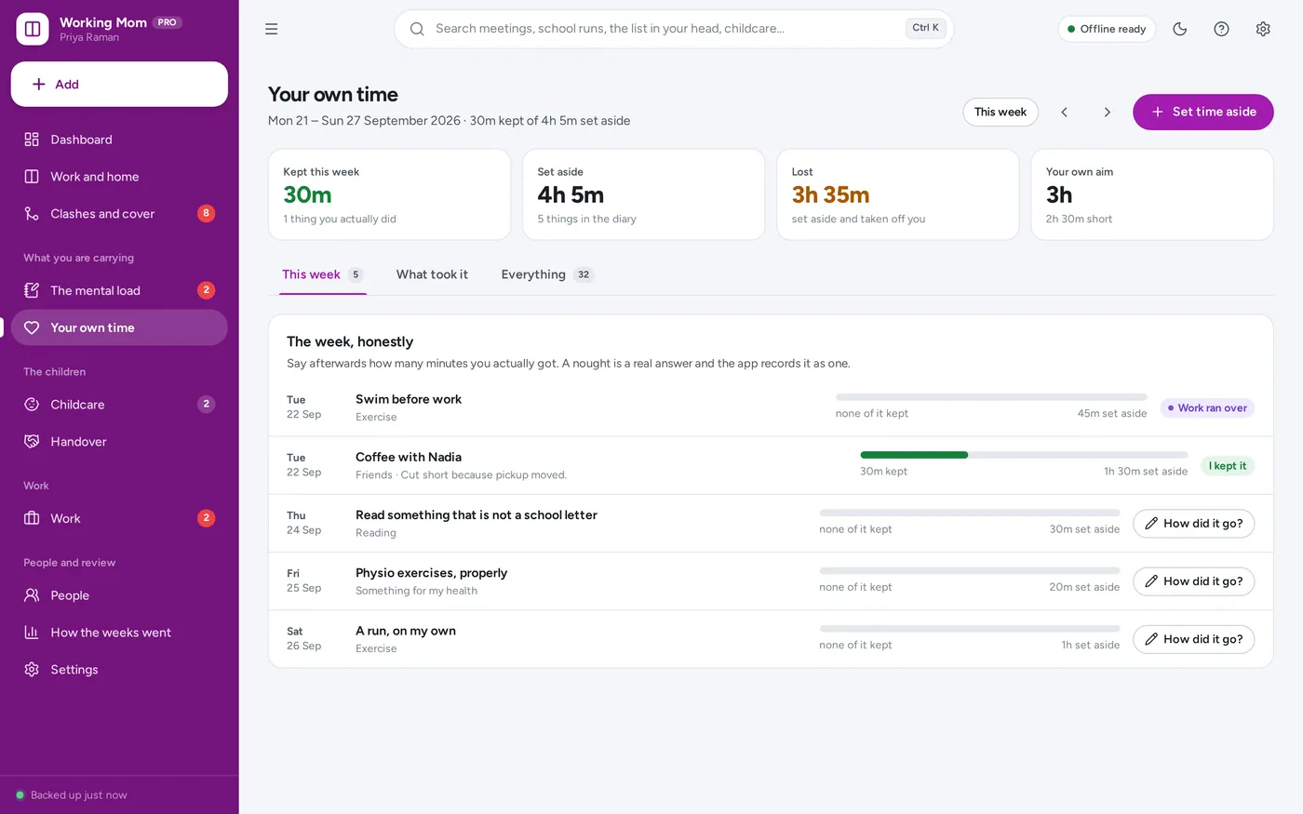Image resolution: width=1303 pixels, height=814 pixels.
Task: Click the plus icon on Add button
Action: coord(39,85)
